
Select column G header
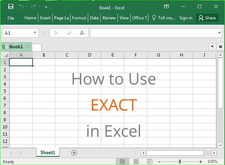159,55
